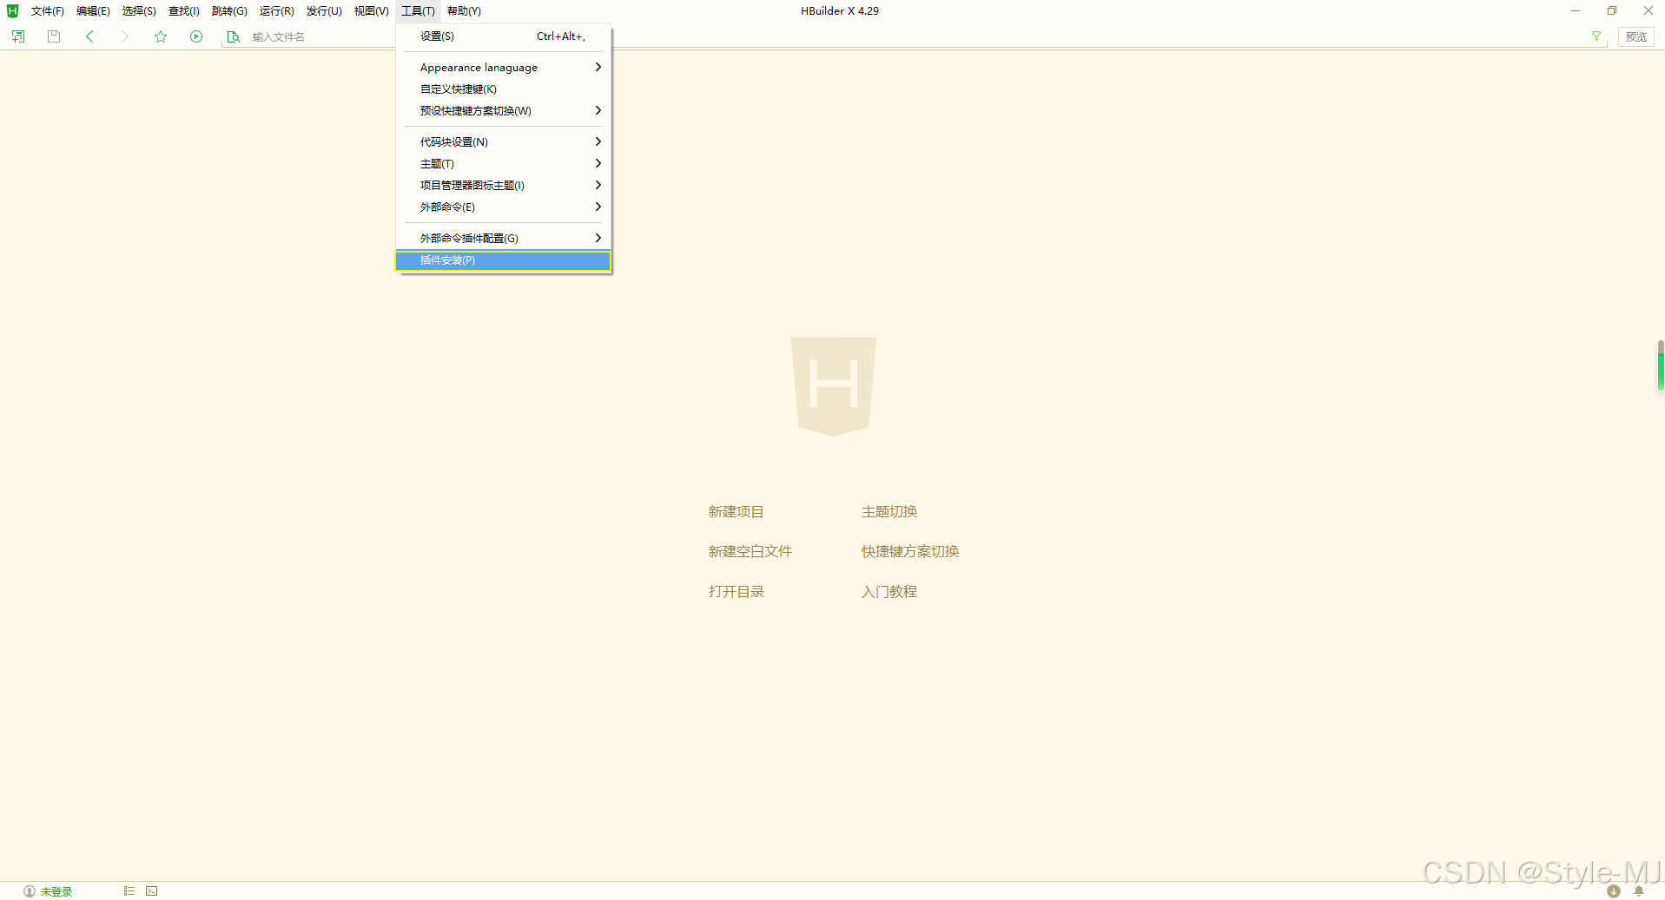Screen dimensions: 1665x900
Task: Click the 入门教程 link
Action: pyautogui.click(x=889, y=592)
